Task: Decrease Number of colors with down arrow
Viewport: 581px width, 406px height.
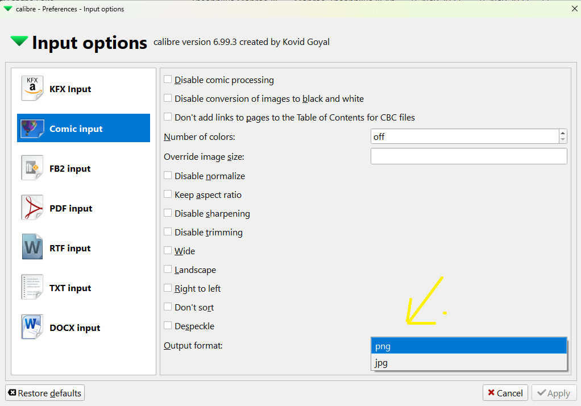Action: 563,140
